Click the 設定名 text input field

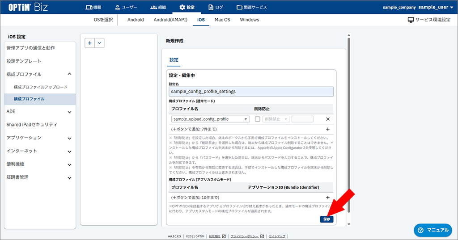coord(251,91)
